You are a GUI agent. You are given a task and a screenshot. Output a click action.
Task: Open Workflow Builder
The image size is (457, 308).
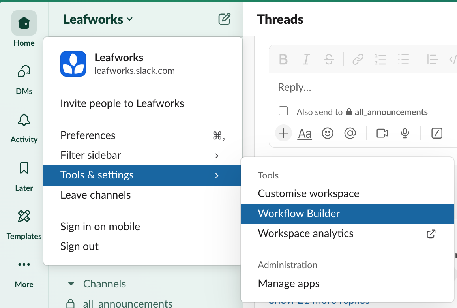pyautogui.click(x=347, y=214)
